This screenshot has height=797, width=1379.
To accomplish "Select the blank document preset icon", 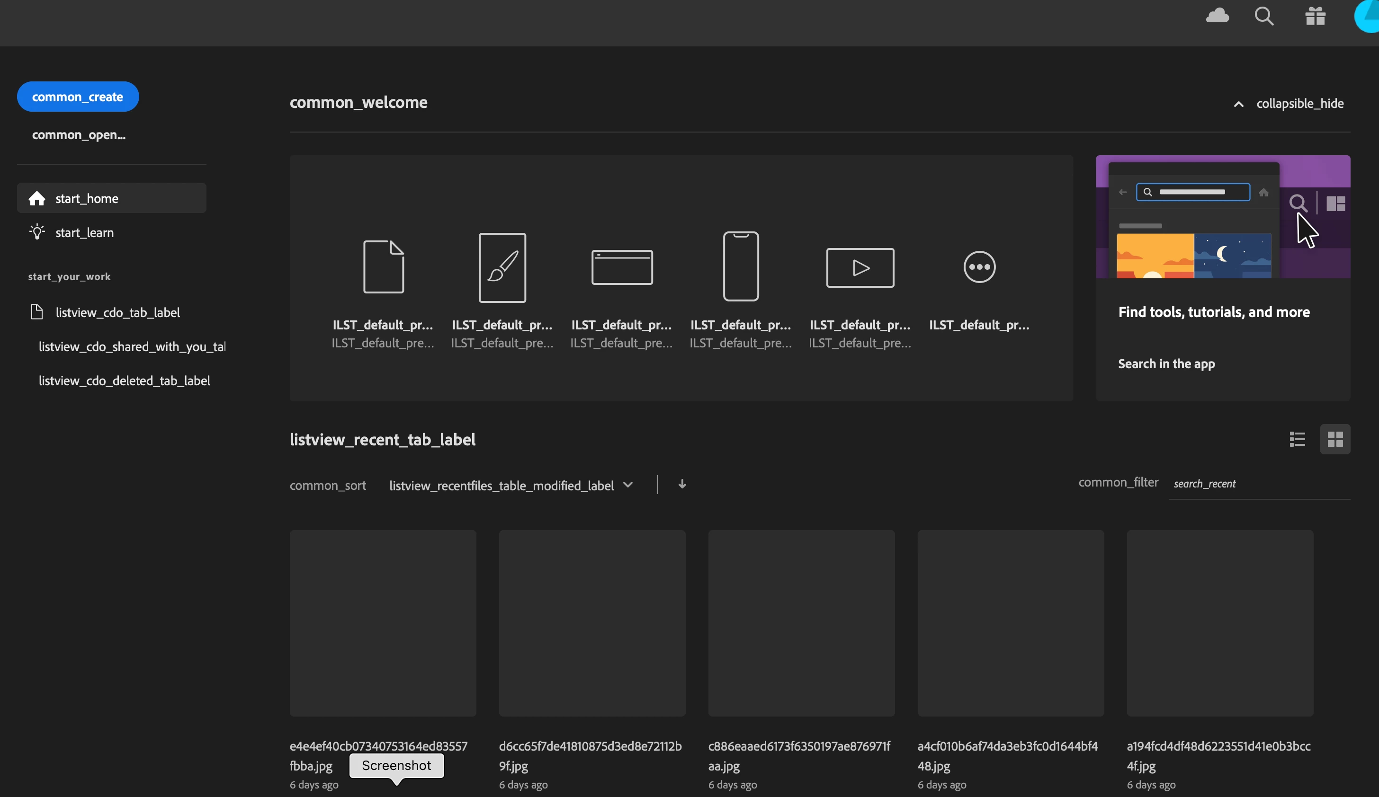I will 383,267.
